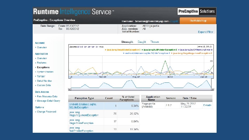
Task: Click the To date 06/12/2012
Action: point(73,29)
